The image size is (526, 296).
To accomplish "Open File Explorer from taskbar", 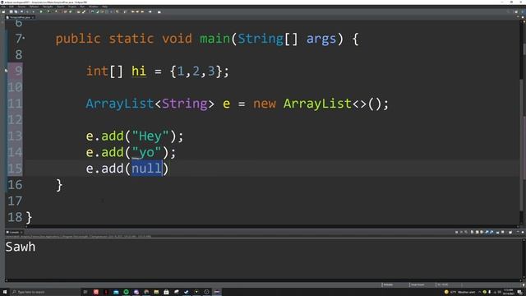I will click(156, 292).
